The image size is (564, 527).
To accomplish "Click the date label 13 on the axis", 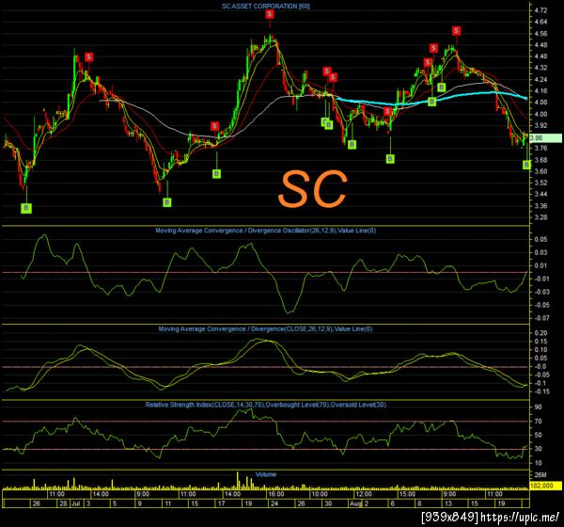I will (448, 503).
